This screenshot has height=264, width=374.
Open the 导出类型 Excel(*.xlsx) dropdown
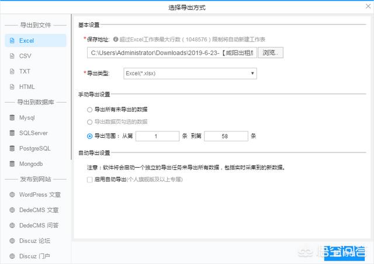coord(190,74)
